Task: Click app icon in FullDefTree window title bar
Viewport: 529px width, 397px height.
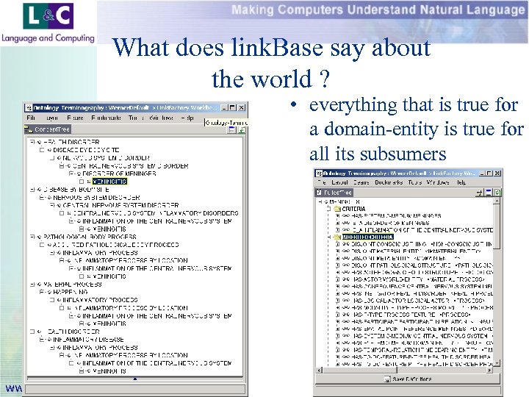Action: (x=319, y=174)
